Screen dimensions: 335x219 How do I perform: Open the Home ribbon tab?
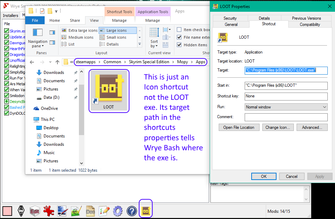point(55,20)
